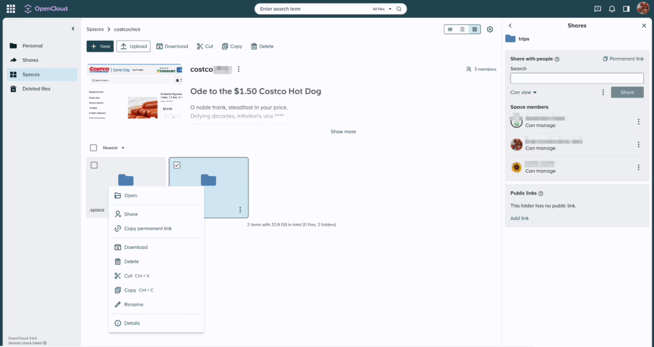This screenshot has width=654, height=347.
Task: Click Show more for description
Action: tap(343, 131)
